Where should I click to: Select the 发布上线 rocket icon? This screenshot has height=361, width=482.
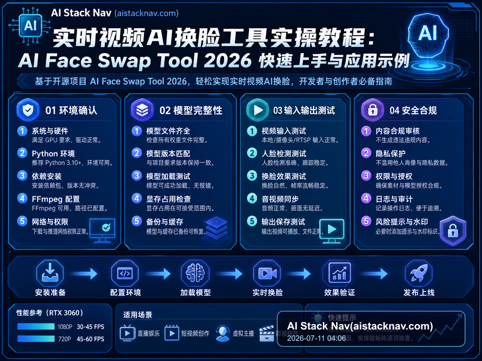(x=418, y=273)
